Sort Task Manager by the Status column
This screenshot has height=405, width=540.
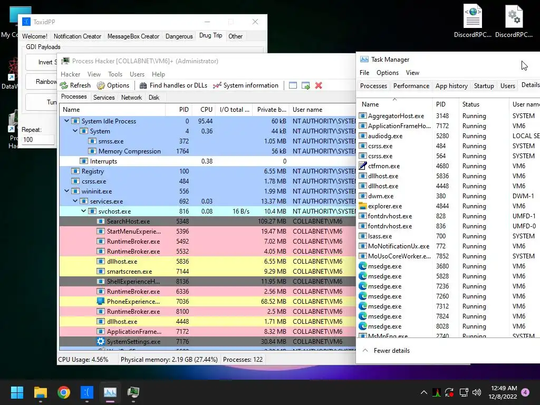point(484,104)
